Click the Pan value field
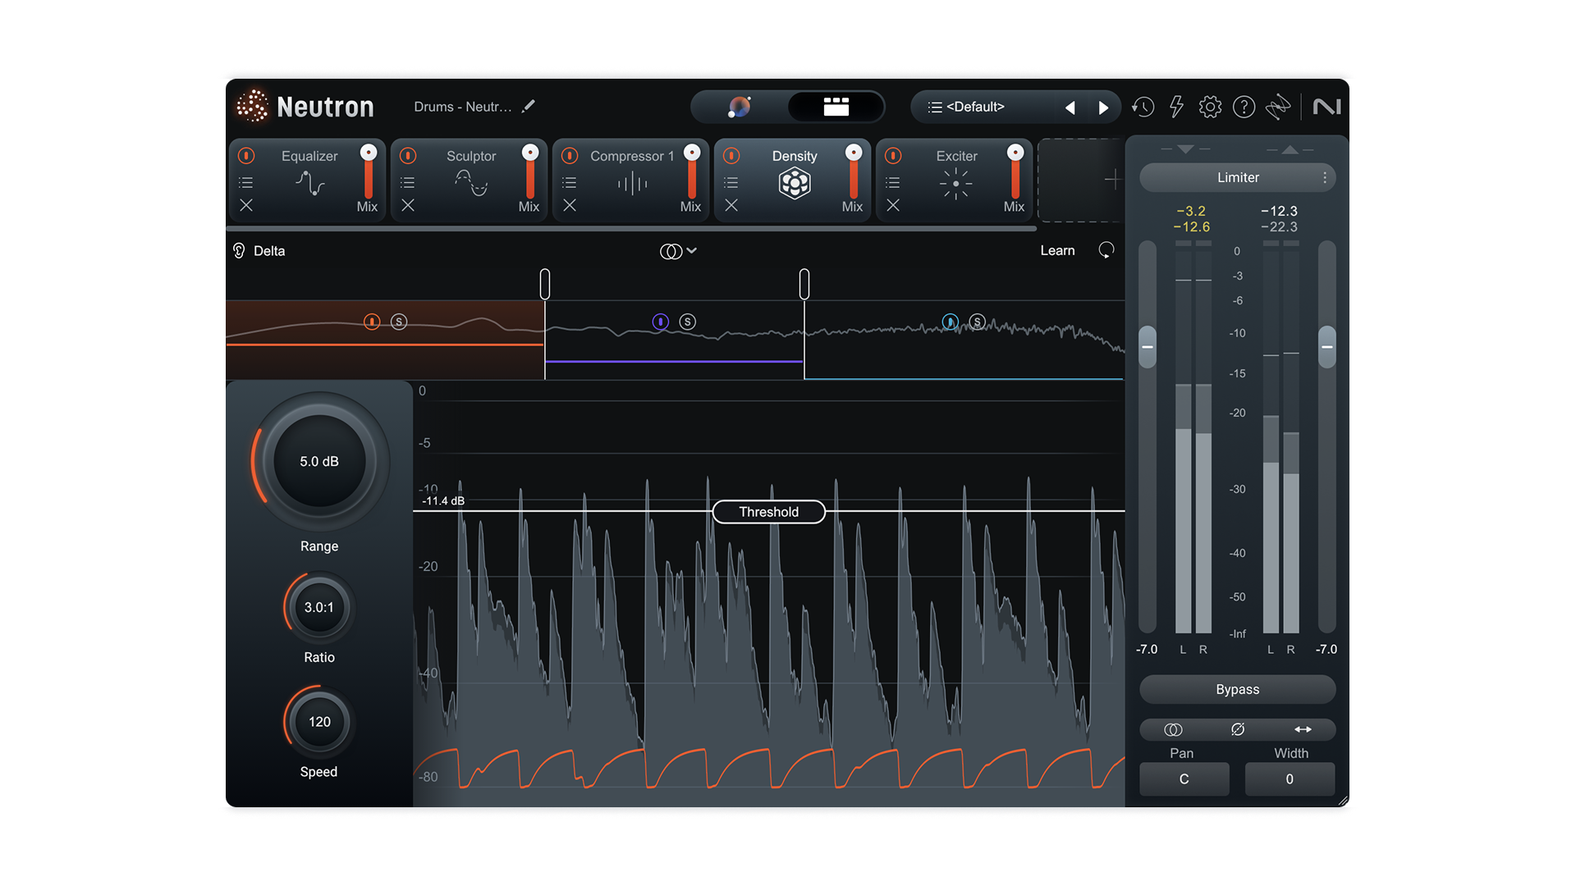This screenshot has height=886, width=1576. pos(1184,779)
